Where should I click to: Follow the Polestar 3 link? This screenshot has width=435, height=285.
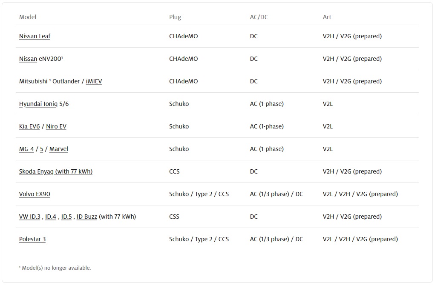click(x=32, y=239)
